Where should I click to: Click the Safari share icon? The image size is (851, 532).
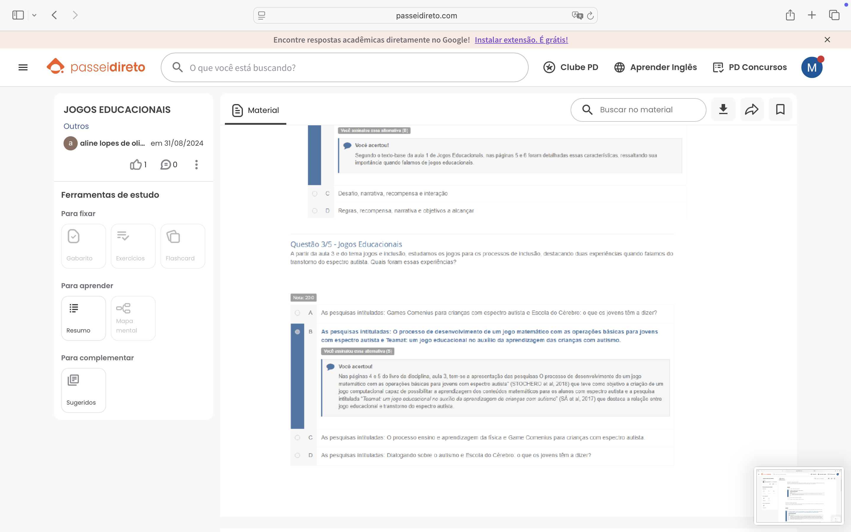point(790,15)
